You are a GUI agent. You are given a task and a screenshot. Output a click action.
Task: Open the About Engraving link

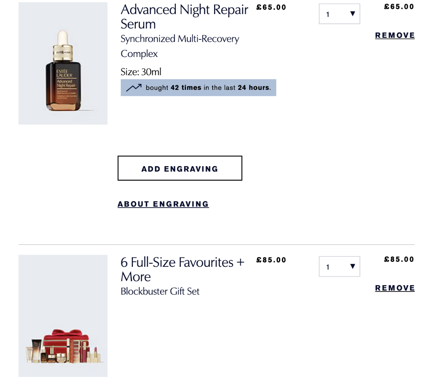[x=163, y=204]
